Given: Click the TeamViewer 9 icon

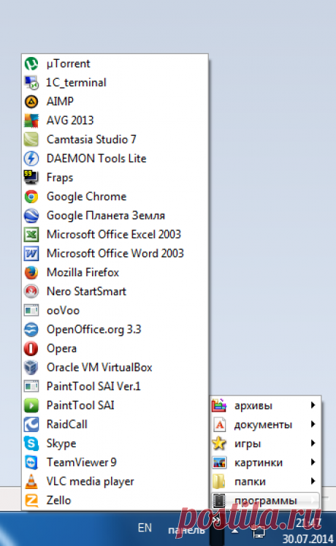Looking at the screenshot, I should 31,463.
